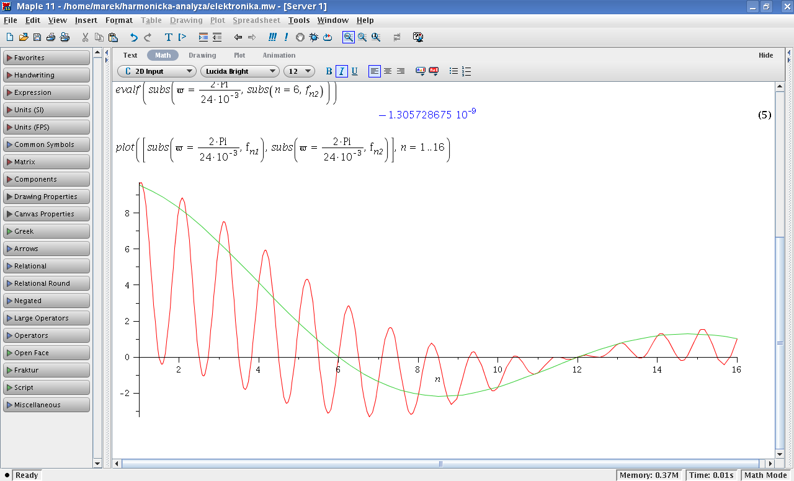Go forward with the right arrow icon

point(251,37)
